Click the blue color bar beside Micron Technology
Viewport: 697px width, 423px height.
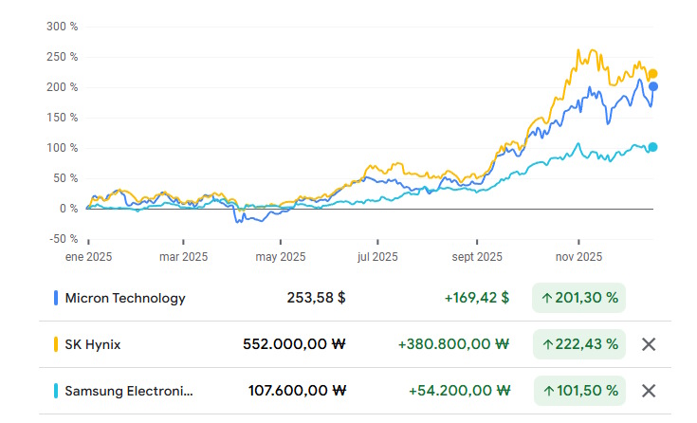[56, 299]
